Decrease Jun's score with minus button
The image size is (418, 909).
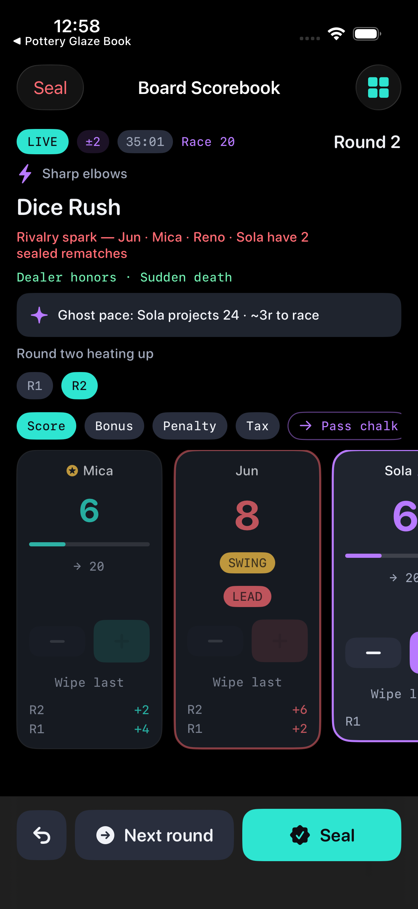[x=215, y=641]
